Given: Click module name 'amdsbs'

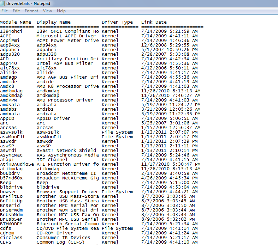Looking at the screenshot, I should click(8, 110).
